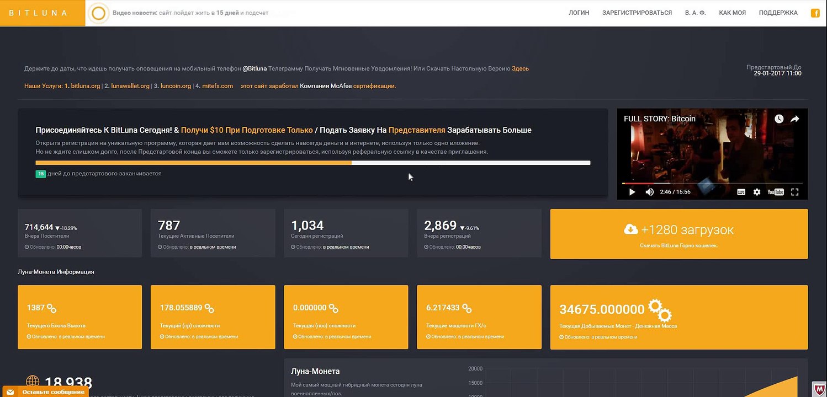
Task: Visit the luncoin.org service link
Action: 176,86
